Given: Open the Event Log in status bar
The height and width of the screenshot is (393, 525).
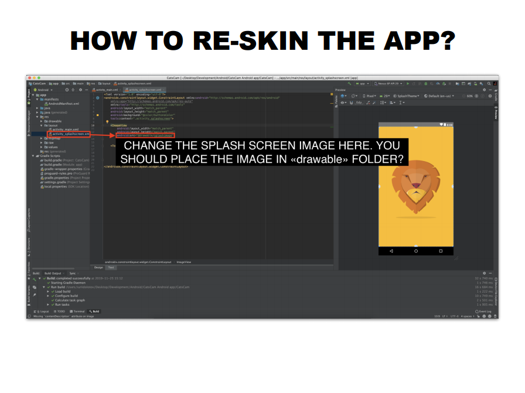Looking at the screenshot, I should pyautogui.click(x=483, y=312).
